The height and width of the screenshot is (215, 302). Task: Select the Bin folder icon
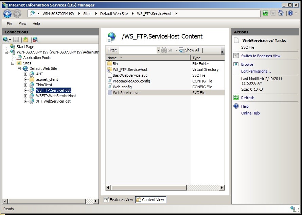[110, 64]
